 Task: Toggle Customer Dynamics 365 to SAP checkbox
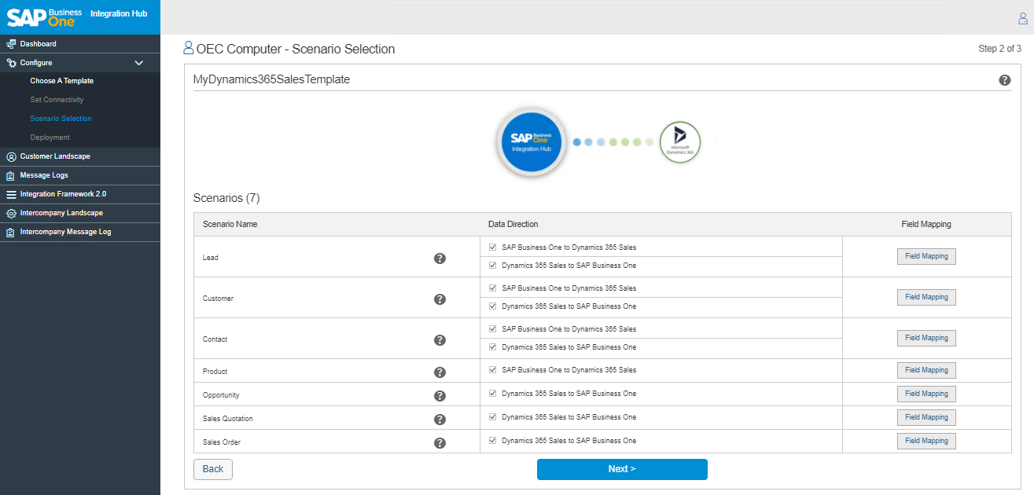(x=493, y=306)
